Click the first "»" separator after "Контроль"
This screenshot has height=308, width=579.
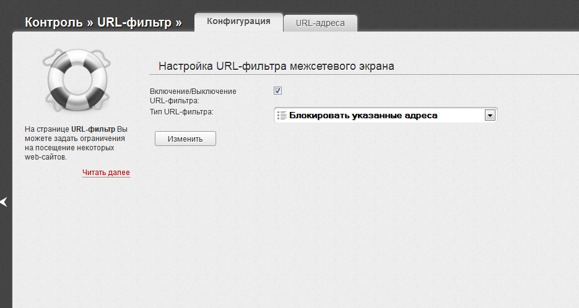tap(90, 23)
